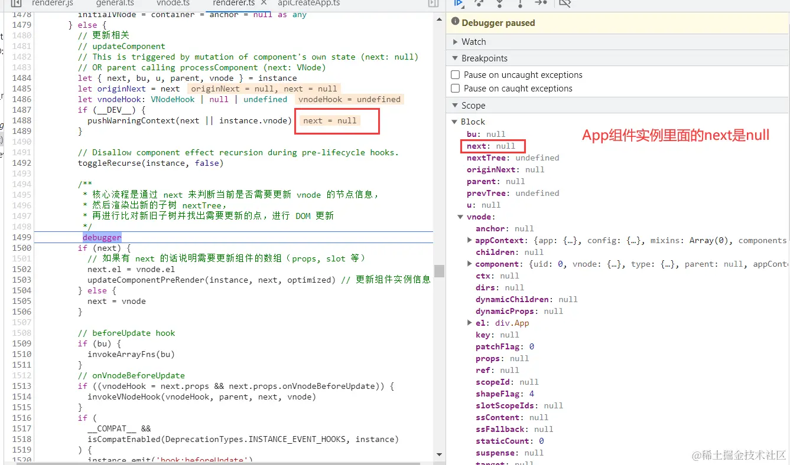Click the 'next = vnode' assignment line
The width and height of the screenshot is (790, 465).
point(116,301)
